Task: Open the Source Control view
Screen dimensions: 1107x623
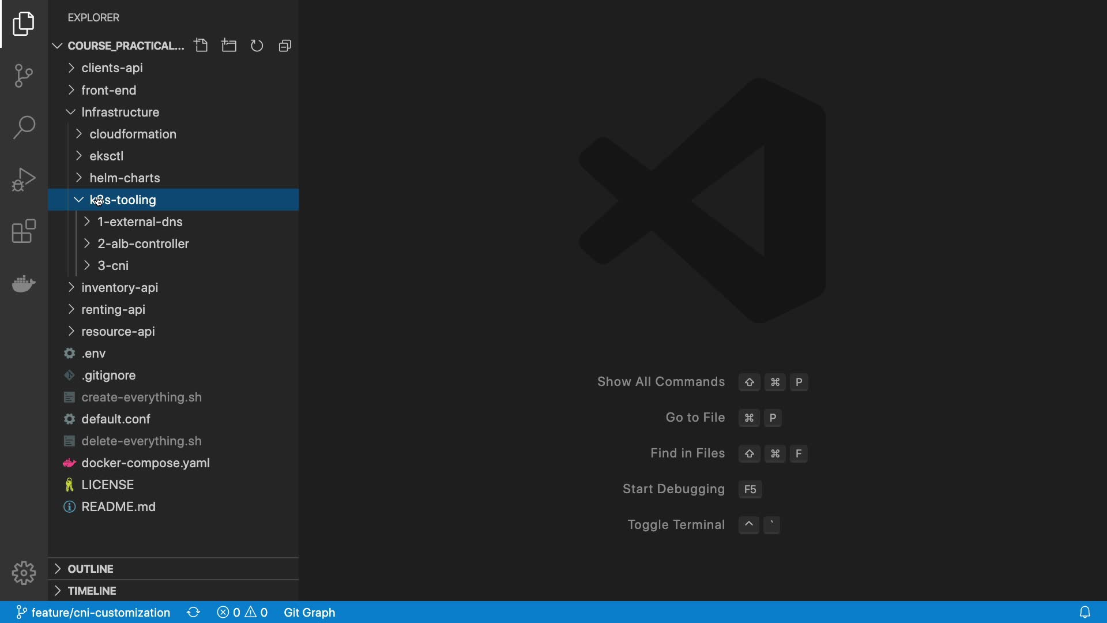Action: pyautogui.click(x=24, y=76)
